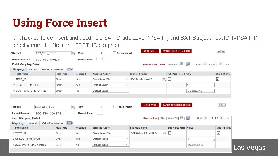Download Row 1 grid to spreadsheet icon
This screenshot has height=156, width=278.
(x=188, y=64)
